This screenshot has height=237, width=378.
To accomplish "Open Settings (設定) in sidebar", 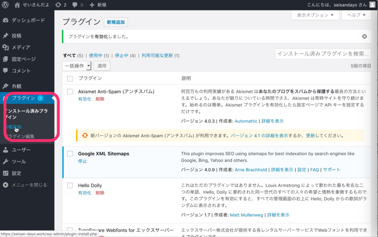I will (x=17, y=173).
